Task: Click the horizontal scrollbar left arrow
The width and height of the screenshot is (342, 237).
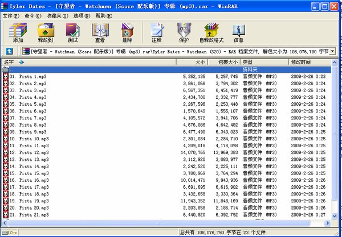Action: [x=5, y=223]
